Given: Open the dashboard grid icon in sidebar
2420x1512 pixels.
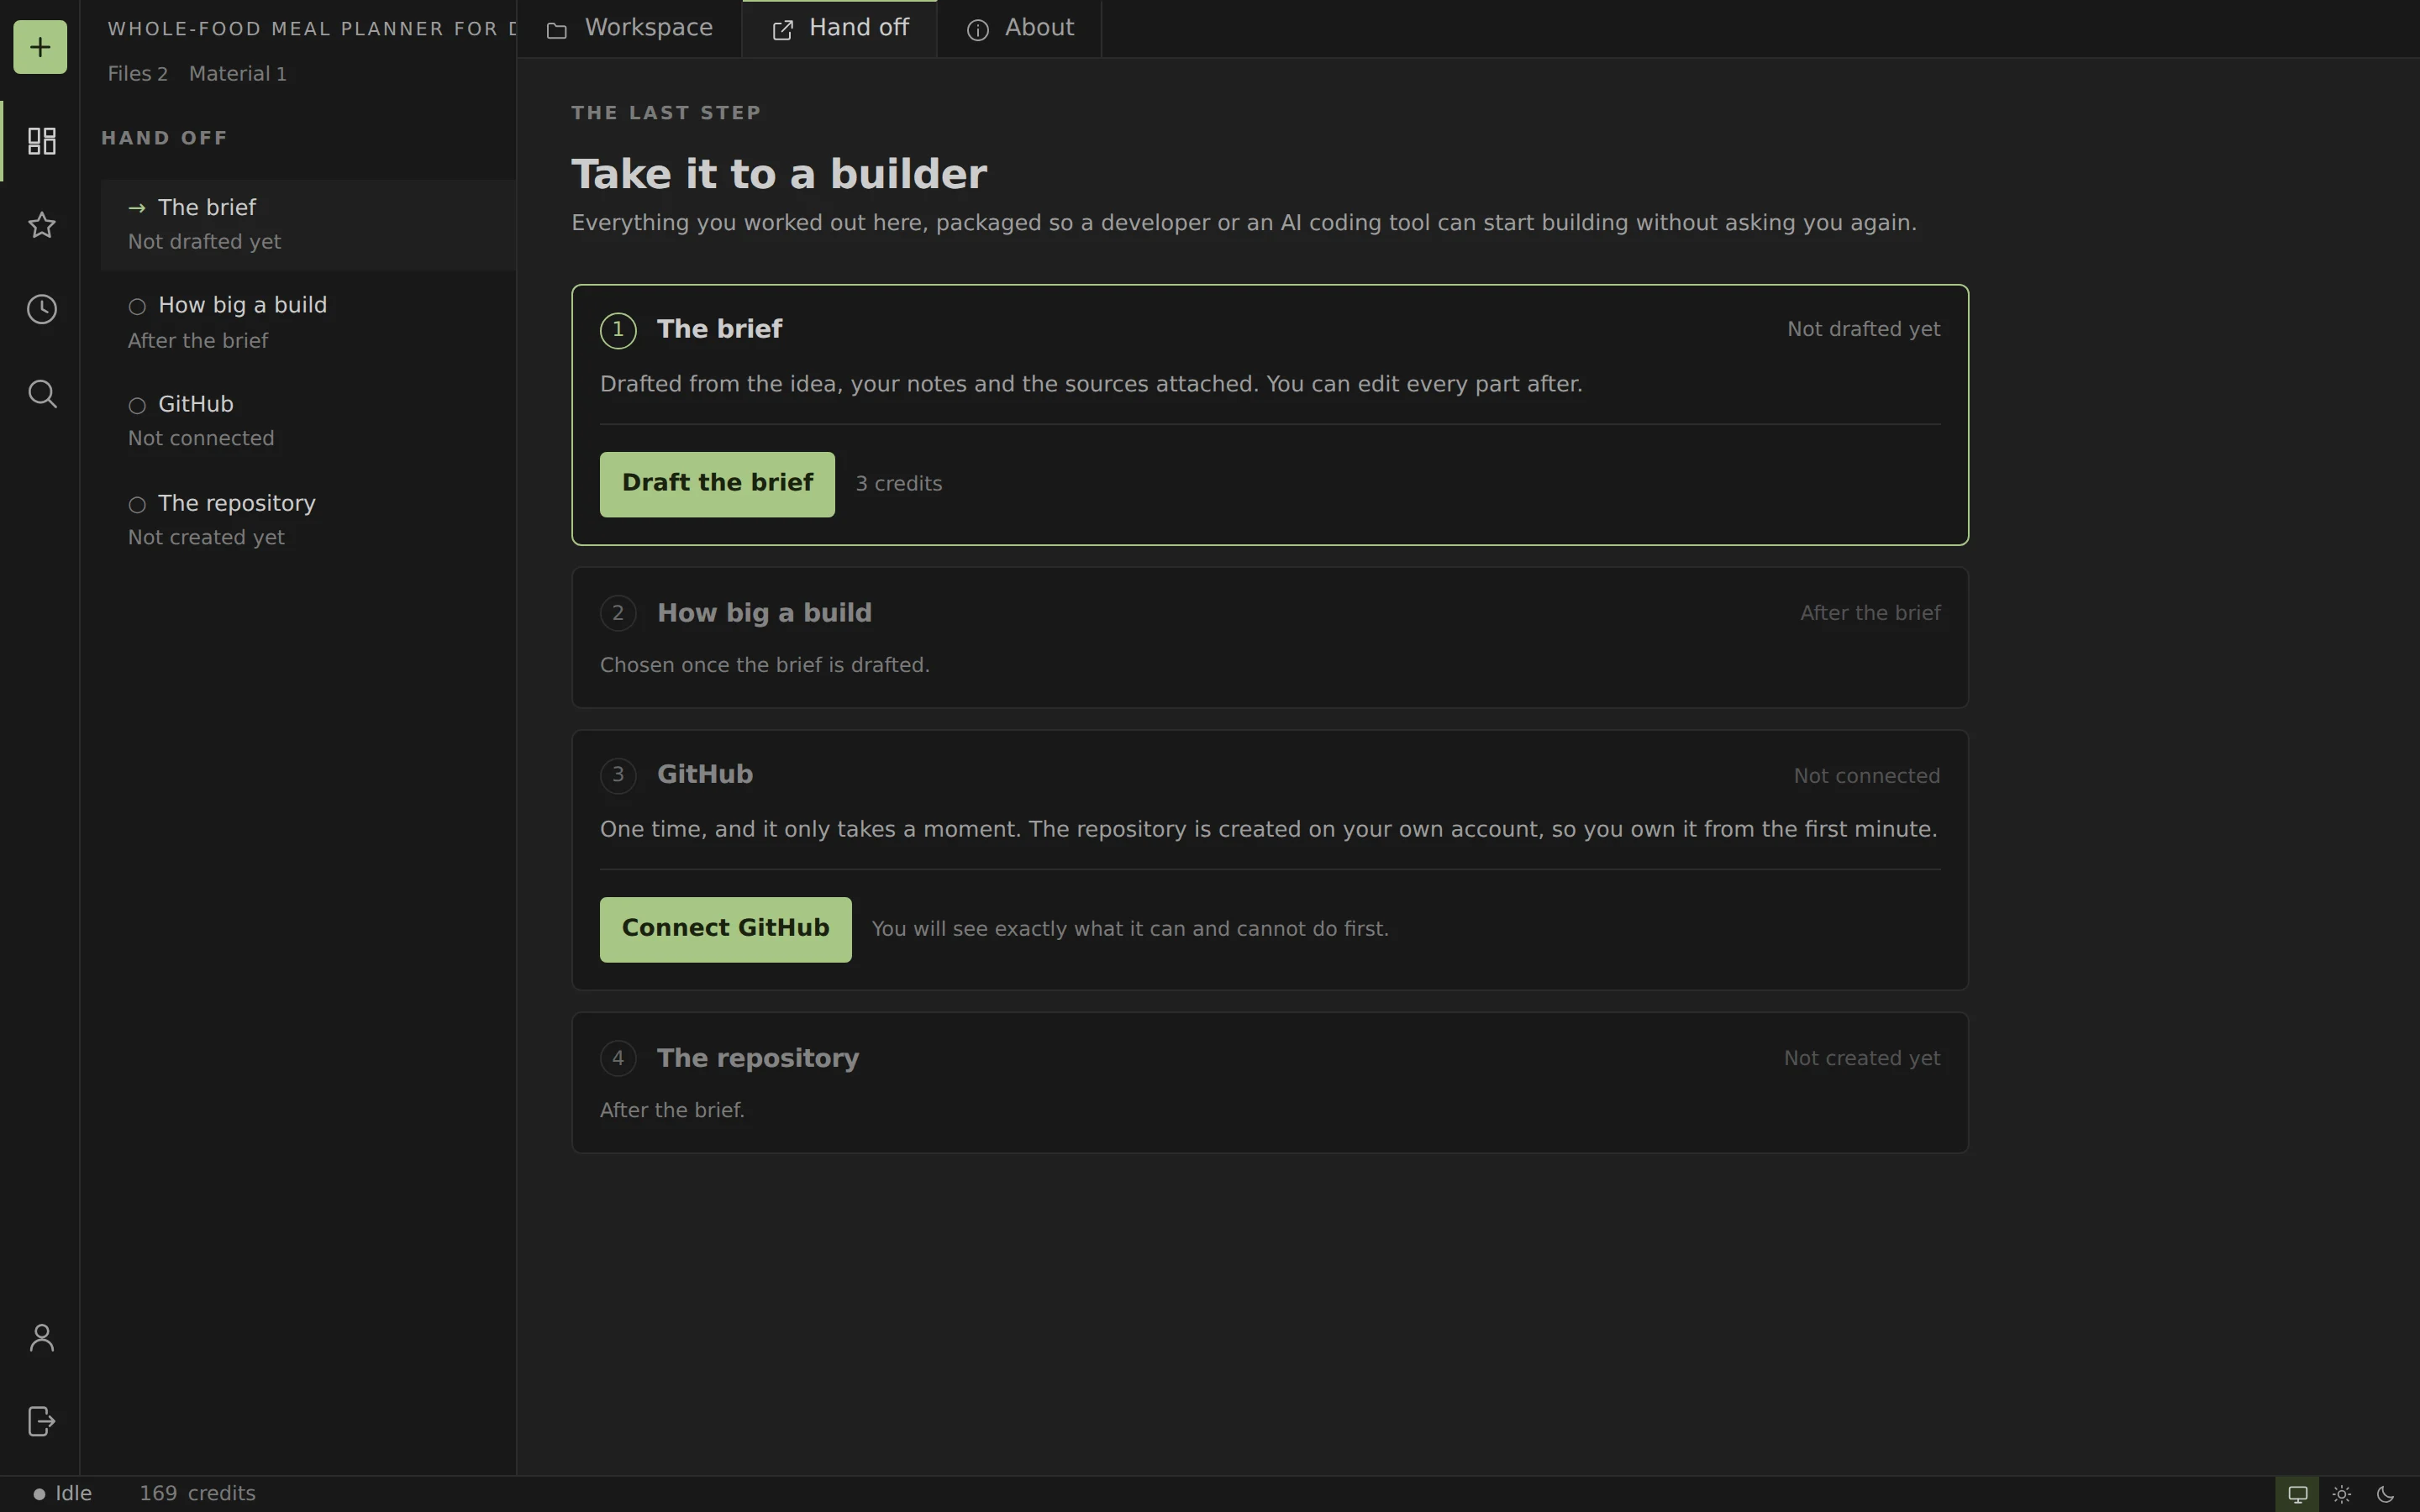Looking at the screenshot, I should (41, 141).
